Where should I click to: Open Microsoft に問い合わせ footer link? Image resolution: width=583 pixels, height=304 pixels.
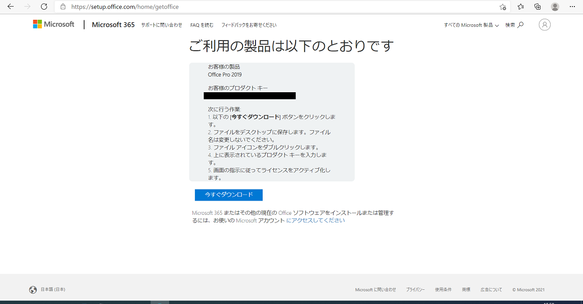click(x=376, y=289)
